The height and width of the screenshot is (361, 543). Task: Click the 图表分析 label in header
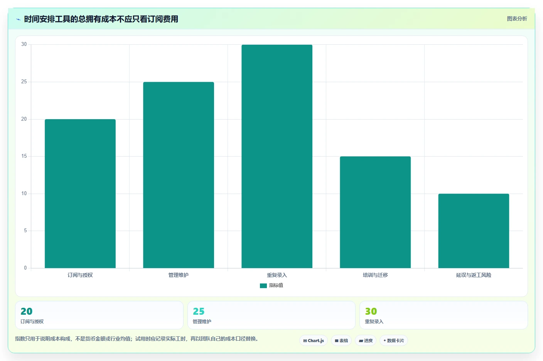coord(517,19)
